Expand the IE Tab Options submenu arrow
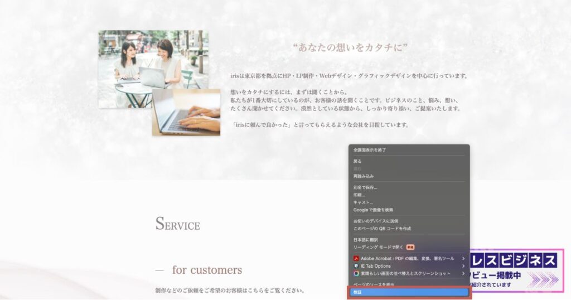Image resolution: width=571 pixels, height=300 pixels. point(463,266)
